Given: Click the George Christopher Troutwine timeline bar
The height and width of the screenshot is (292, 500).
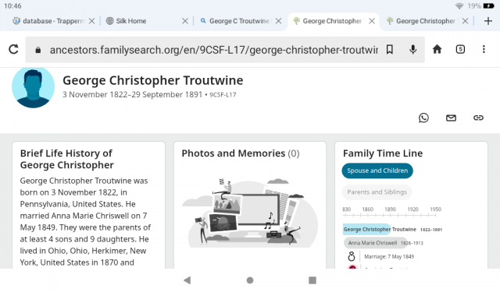Looking at the screenshot, I should [380, 229].
